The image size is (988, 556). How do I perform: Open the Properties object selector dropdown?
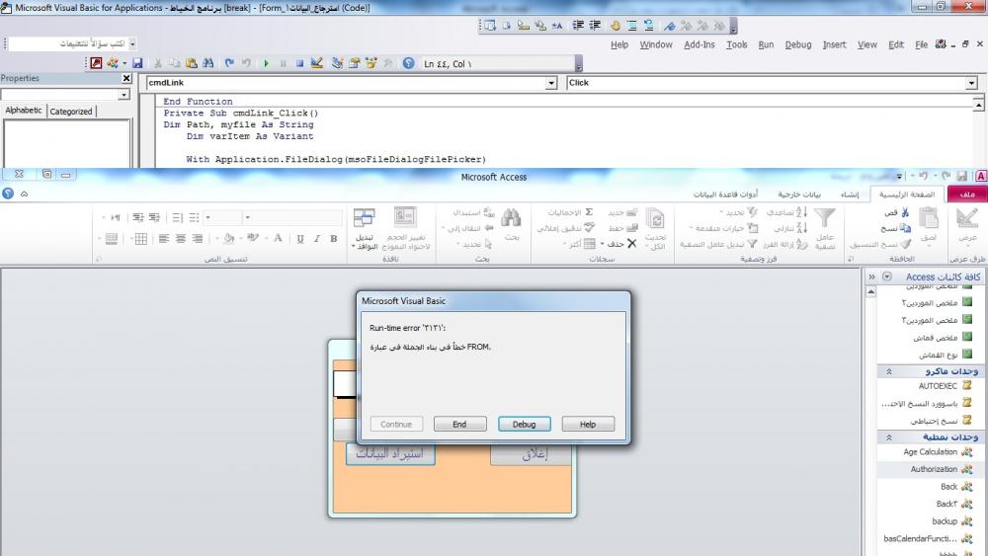pyautogui.click(x=123, y=95)
